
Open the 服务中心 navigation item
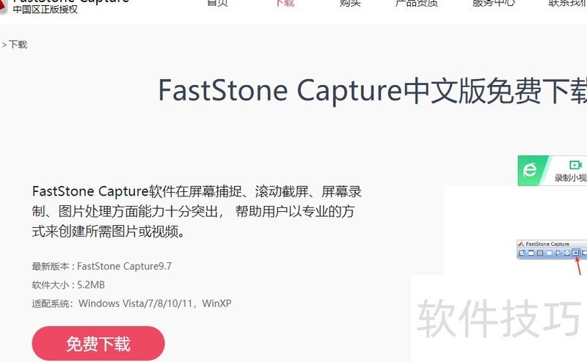coord(494,3)
